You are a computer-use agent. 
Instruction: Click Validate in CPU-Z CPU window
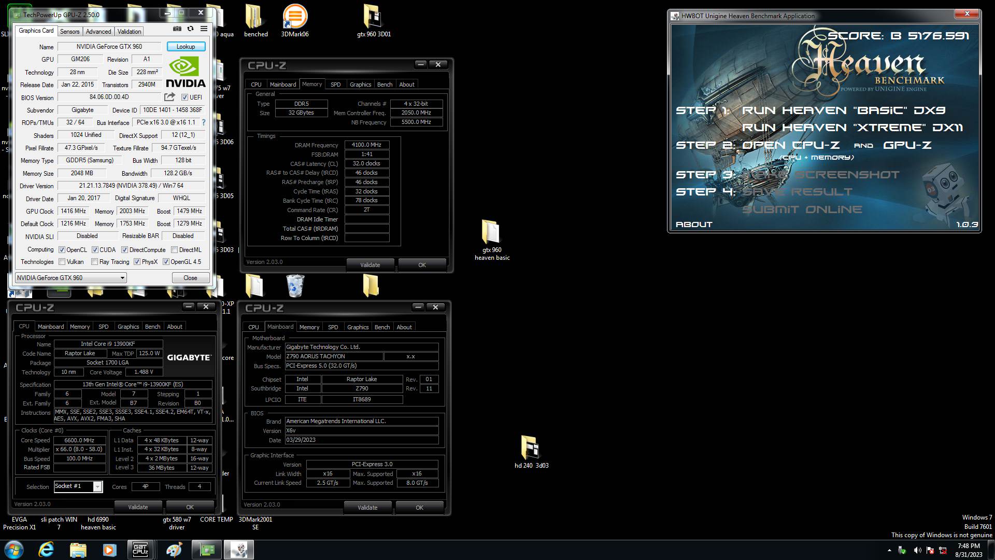138,507
